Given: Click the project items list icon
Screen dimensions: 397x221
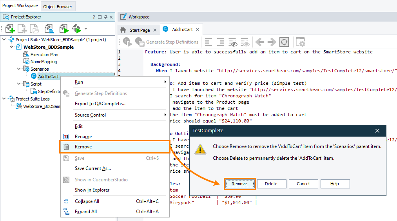Looking at the screenshot, I should 49,29.
